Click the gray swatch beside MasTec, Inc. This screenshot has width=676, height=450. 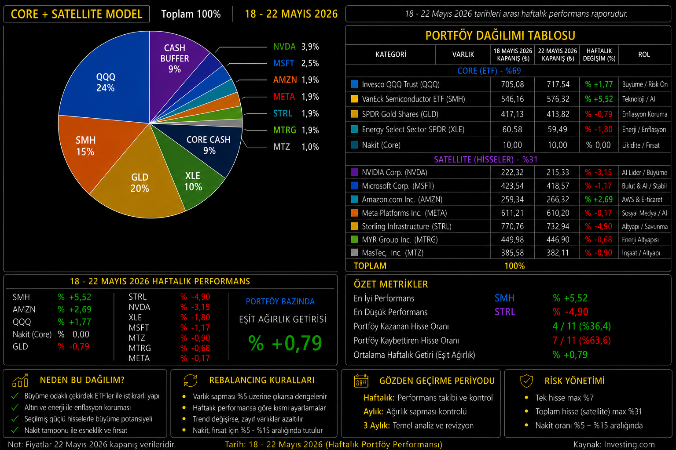click(354, 253)
